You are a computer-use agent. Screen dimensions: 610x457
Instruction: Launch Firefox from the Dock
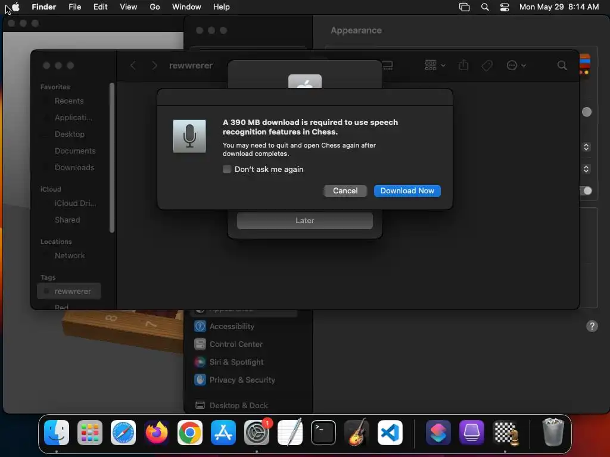click(157, 433)
